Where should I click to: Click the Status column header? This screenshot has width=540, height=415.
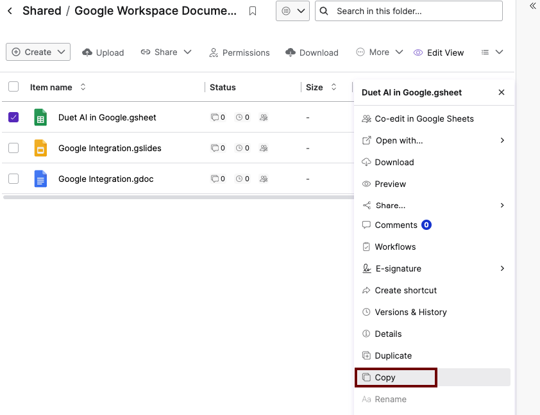(x=223, y=87)
